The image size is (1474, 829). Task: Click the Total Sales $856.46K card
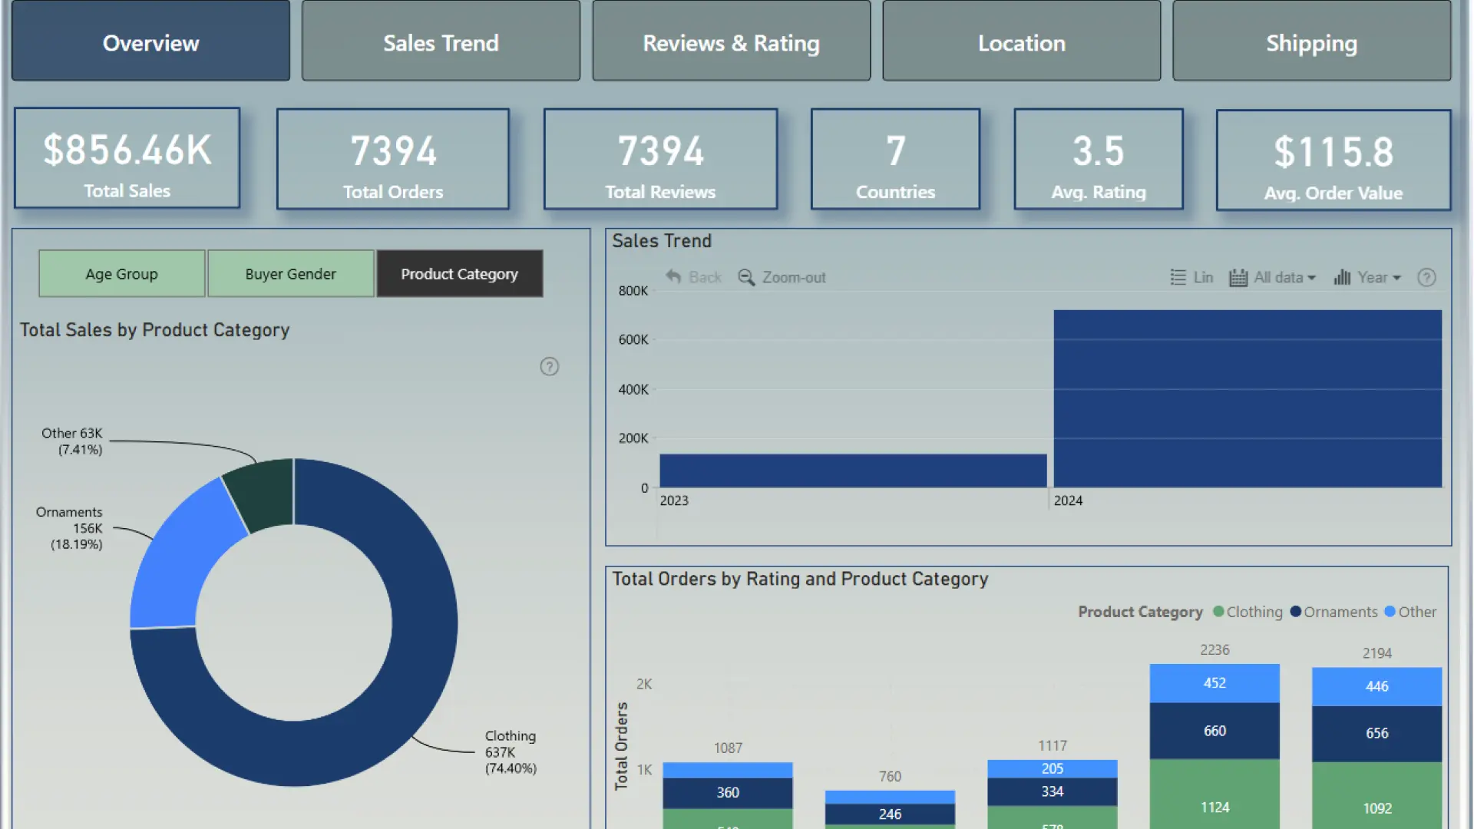click(x=127, y=158)
